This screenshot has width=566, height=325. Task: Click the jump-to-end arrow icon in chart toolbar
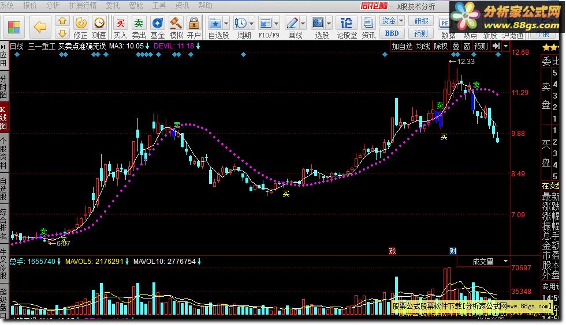(496, 46)
